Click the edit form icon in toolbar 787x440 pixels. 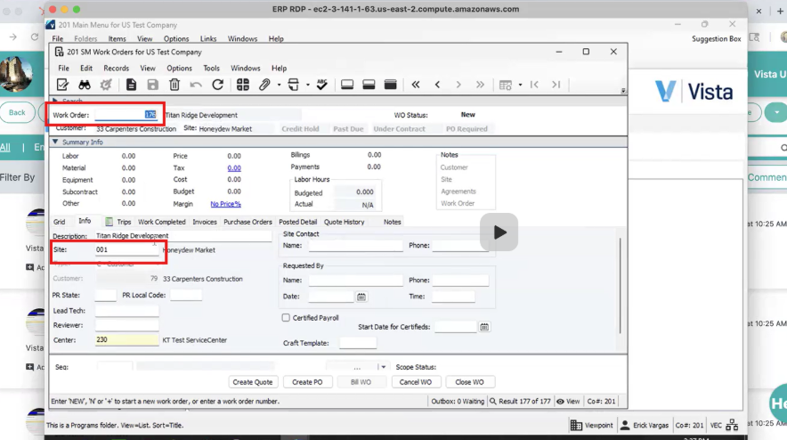click(62, 85)
